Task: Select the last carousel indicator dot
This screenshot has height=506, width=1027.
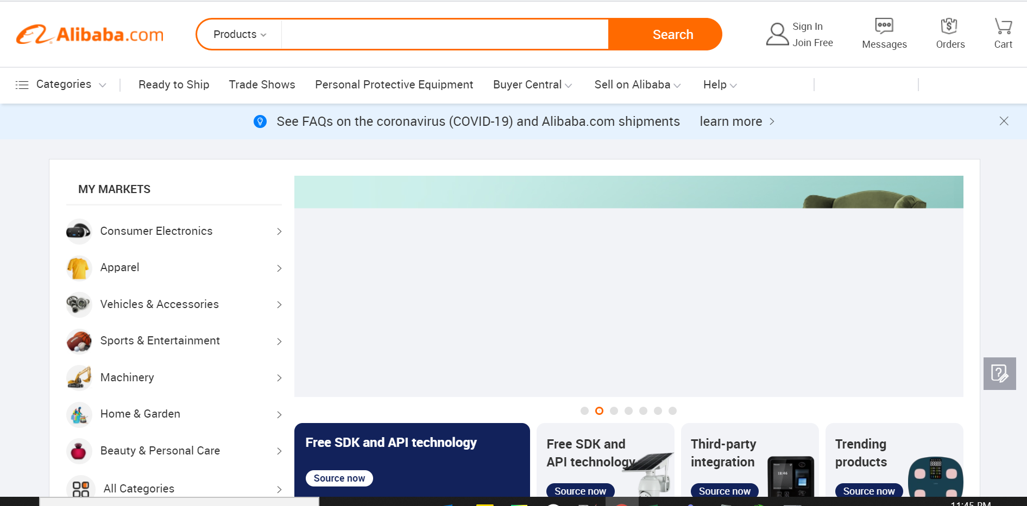Action: pos(672,411)
